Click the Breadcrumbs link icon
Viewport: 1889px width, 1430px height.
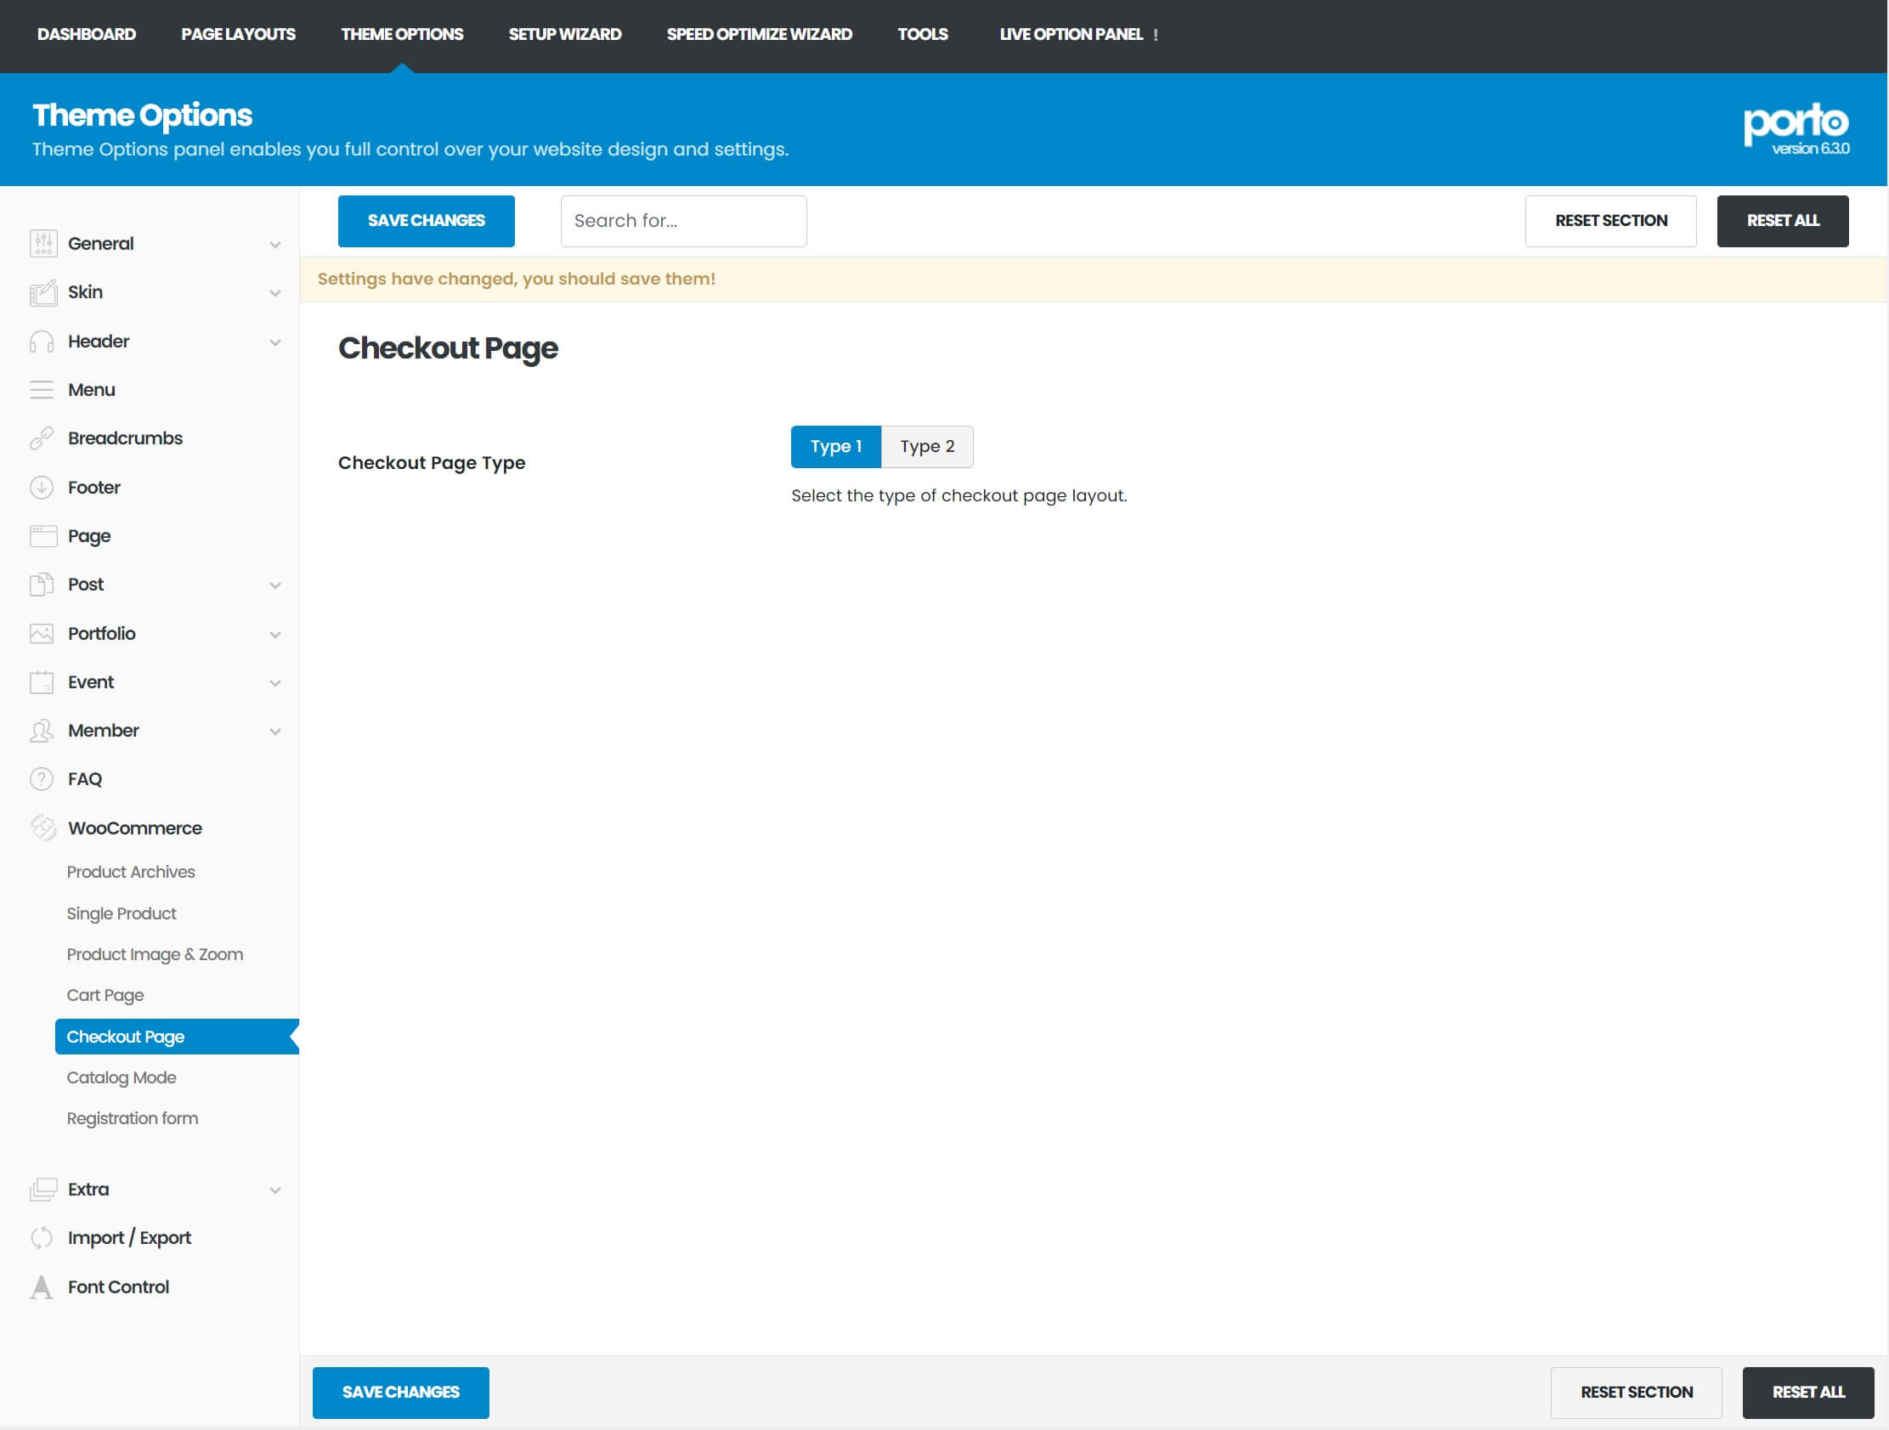[42, 438]
